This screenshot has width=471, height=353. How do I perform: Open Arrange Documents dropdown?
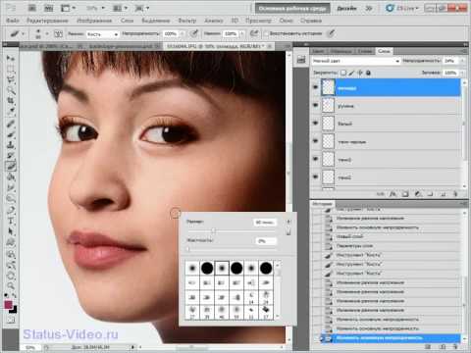(x=120, y=8)
